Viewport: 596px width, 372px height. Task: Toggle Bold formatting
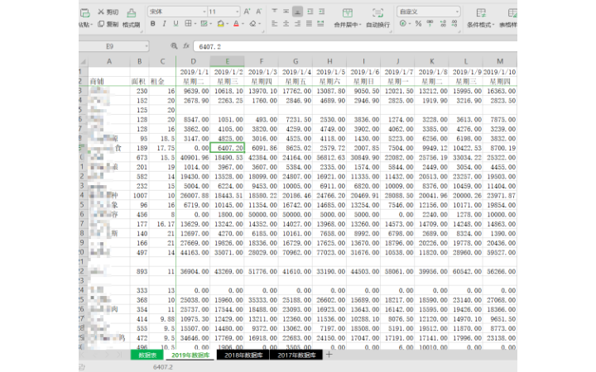pos(153,24)
